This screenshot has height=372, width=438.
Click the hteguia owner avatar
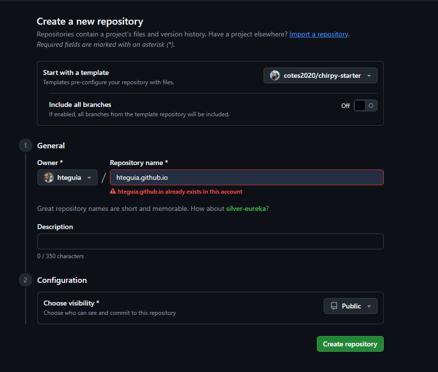[x=49, y=177]
